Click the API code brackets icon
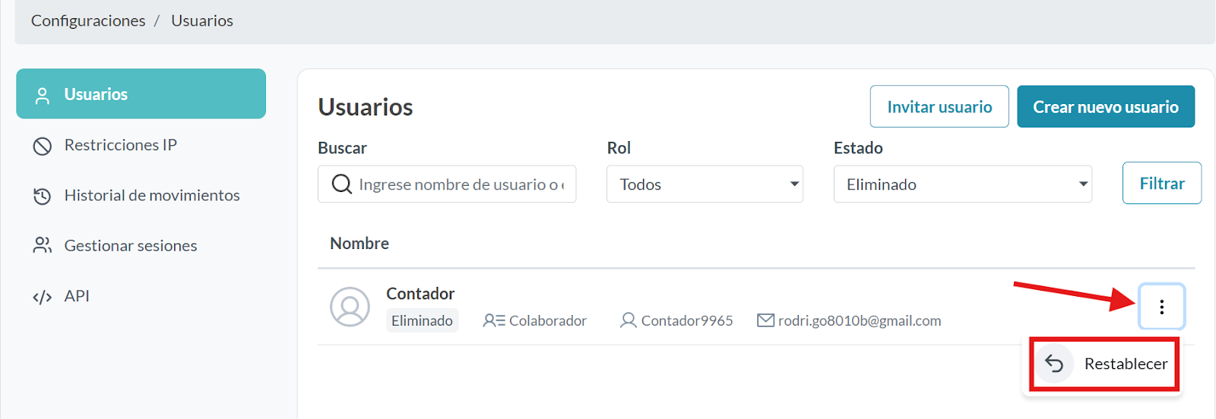The width and height of the screenshot is (1216, 419). (43, 297)
